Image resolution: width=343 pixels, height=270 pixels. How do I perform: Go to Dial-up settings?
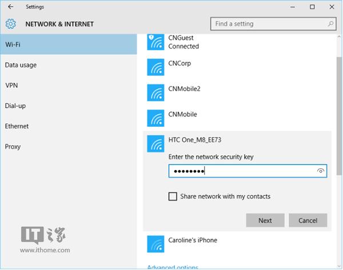point(15,106)
